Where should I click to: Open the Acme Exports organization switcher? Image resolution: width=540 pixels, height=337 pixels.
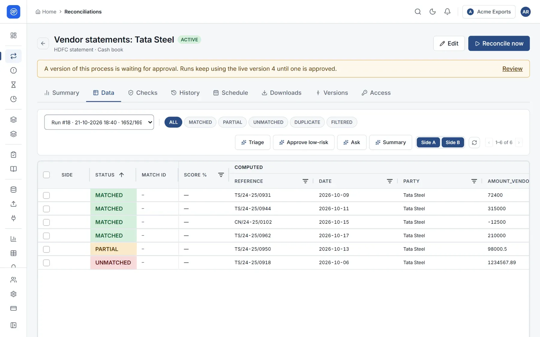[489, 12]
